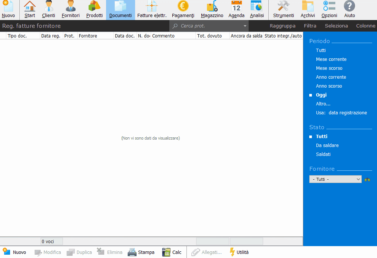Click Modifica in the bottom toolbar
The height and width of the screenshot is (258, 377).
[x=47, y=252]
